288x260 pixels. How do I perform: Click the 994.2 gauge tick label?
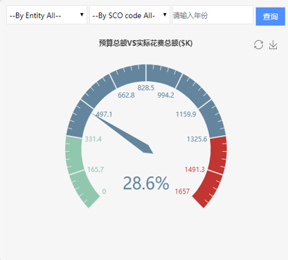(165, 95)
